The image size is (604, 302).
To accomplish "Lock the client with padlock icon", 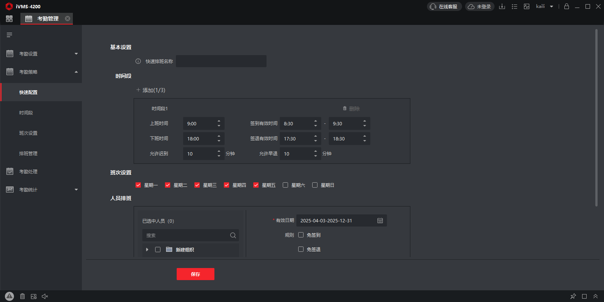I will 566,6.
